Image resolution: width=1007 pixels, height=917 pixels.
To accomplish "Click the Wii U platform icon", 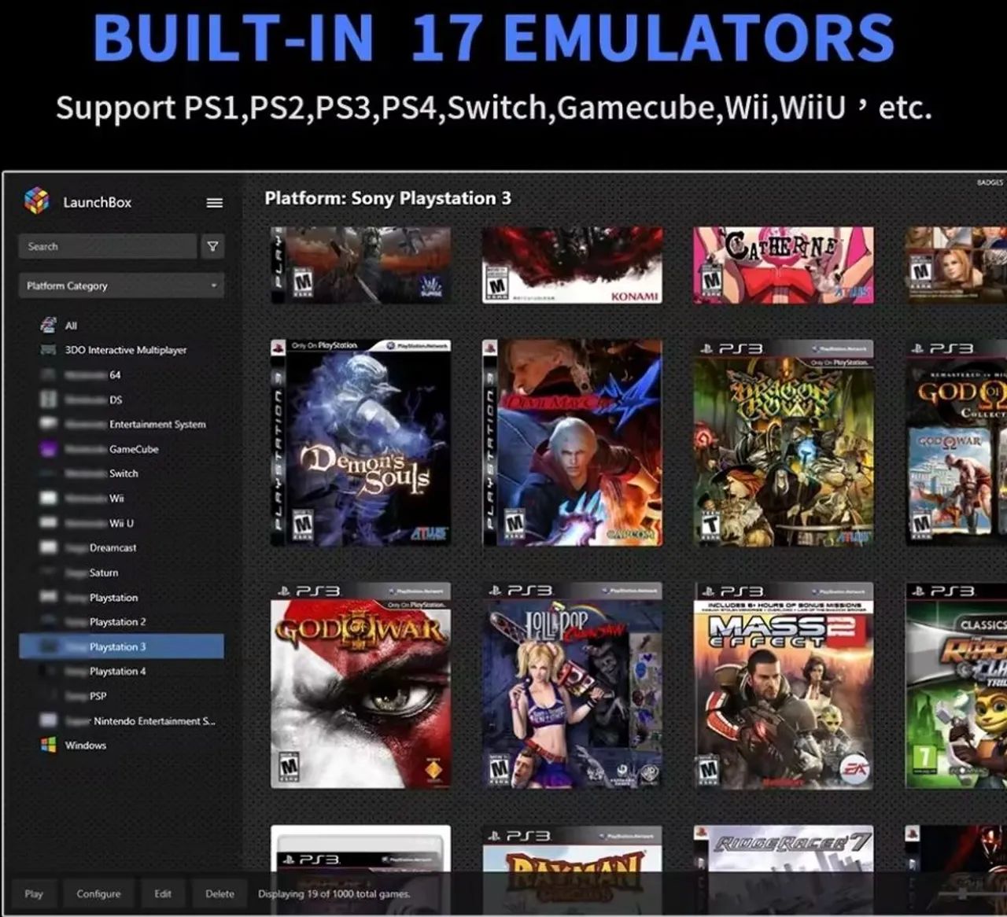I will (x=49, y=523).
